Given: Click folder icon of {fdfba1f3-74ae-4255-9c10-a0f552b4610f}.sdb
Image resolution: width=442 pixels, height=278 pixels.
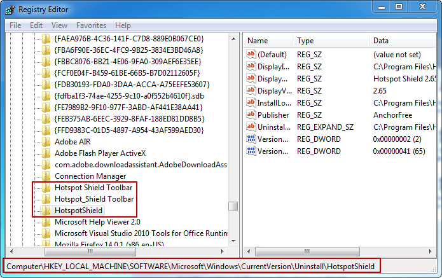Looking at the screenshot, I should (46, 96).
